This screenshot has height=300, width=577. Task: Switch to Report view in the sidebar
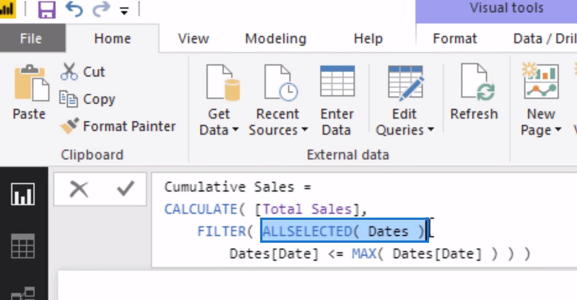[x=23, y=194]
